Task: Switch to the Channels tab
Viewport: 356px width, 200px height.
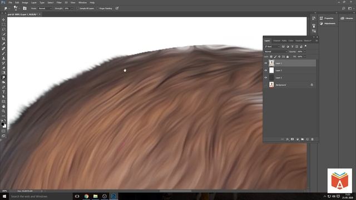Action: click(276, 41)
